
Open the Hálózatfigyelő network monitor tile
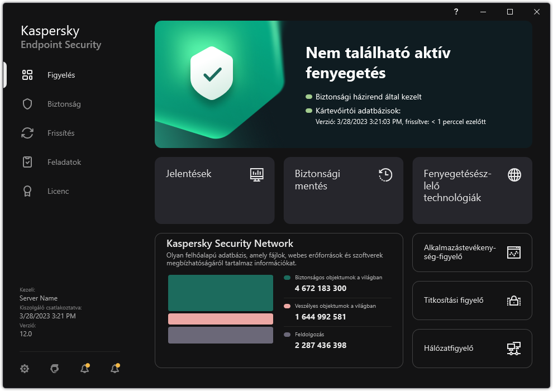(472, 349)
